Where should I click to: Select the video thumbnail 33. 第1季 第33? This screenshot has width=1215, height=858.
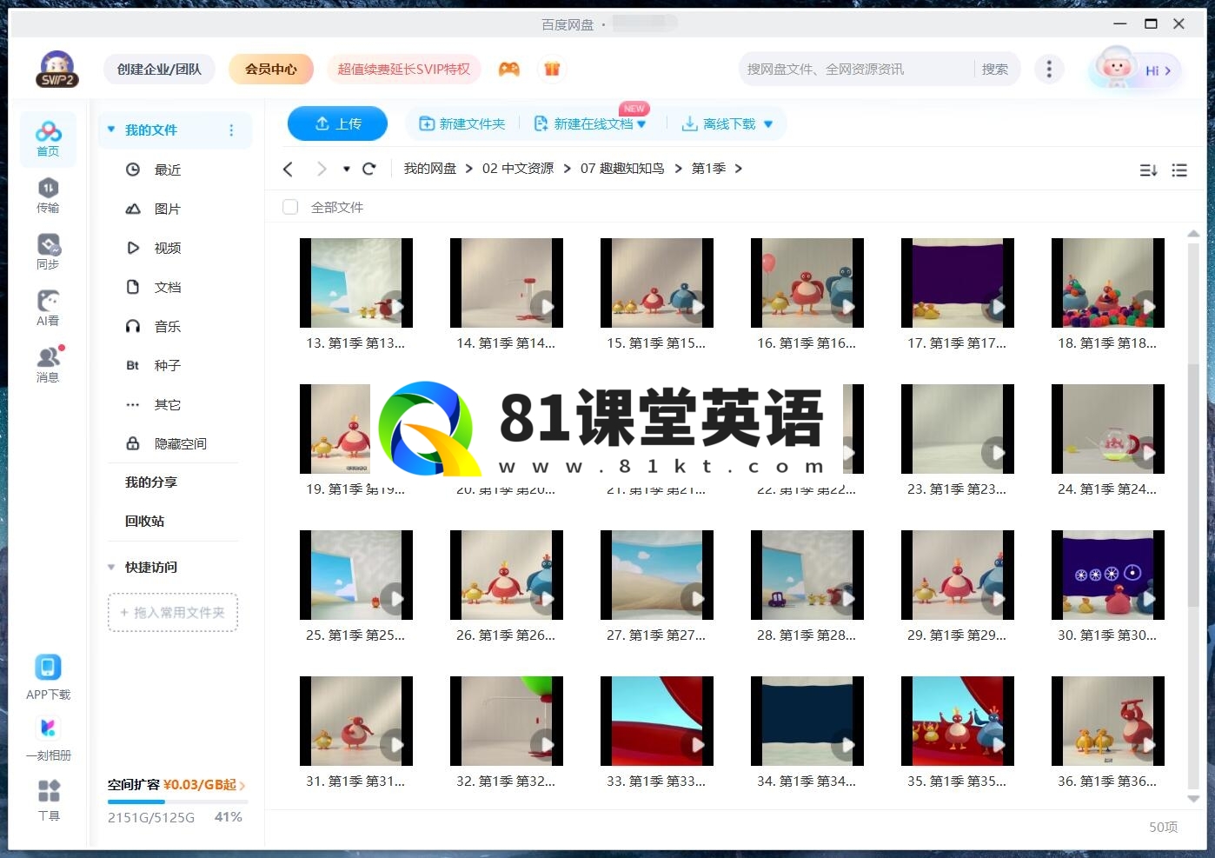[657, 721]
